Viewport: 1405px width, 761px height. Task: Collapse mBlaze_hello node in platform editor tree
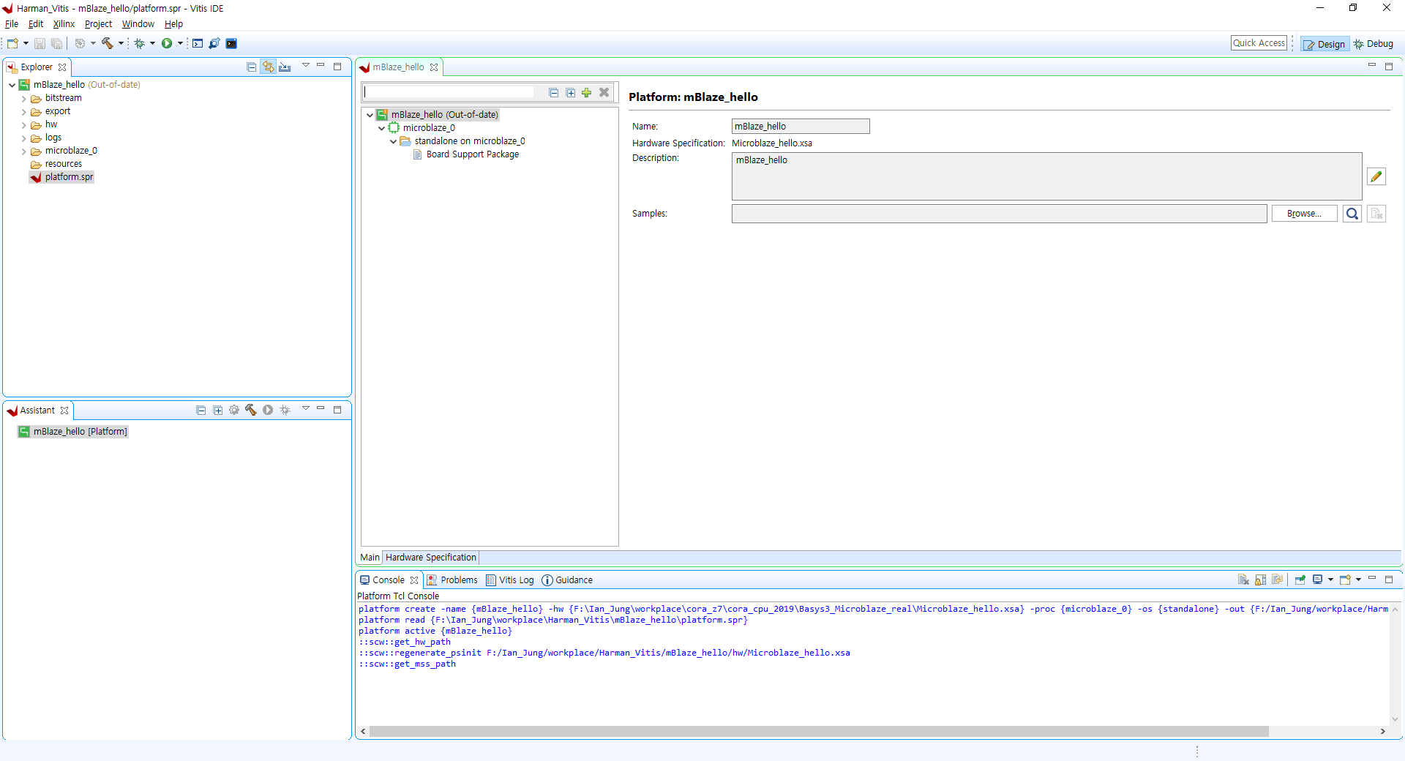pos(370,116)
